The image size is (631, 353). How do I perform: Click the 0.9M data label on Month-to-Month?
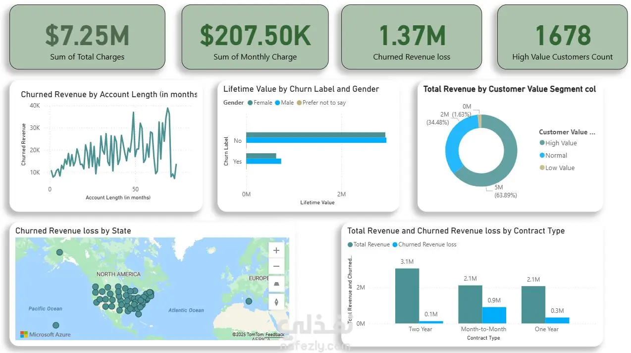pos(494,300)
